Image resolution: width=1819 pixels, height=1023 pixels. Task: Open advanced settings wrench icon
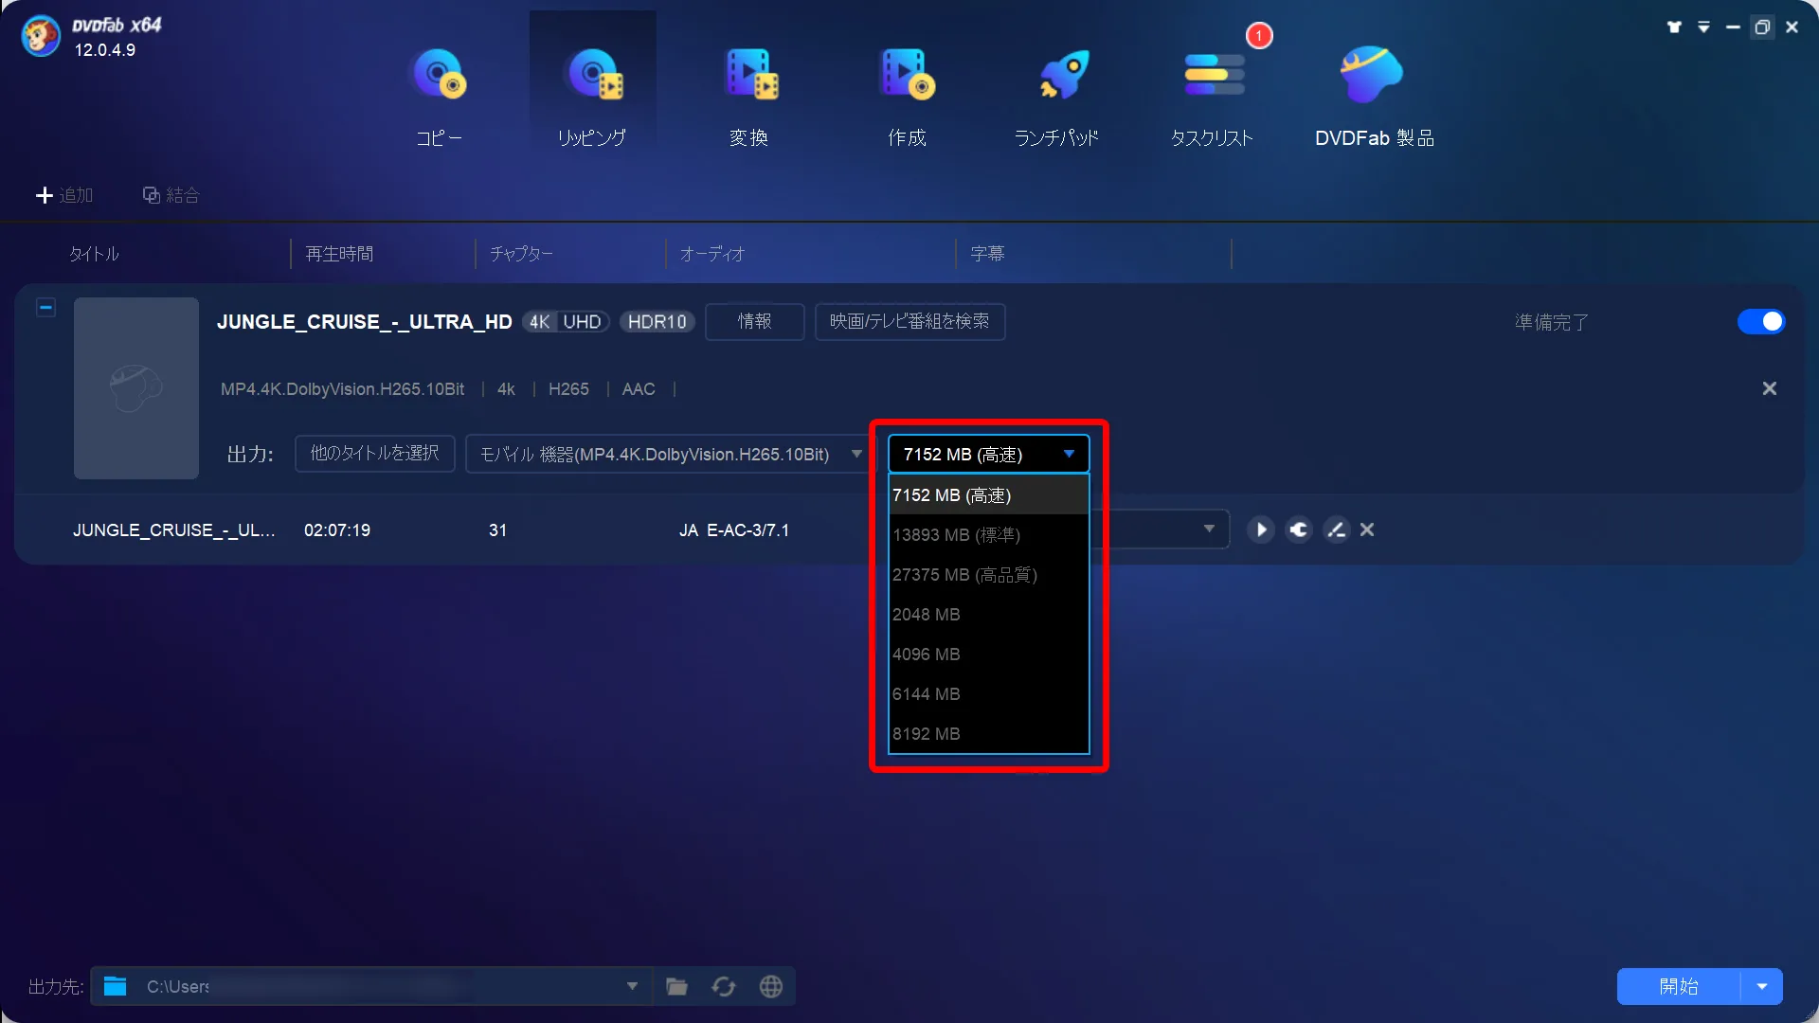pos(1299,529)
